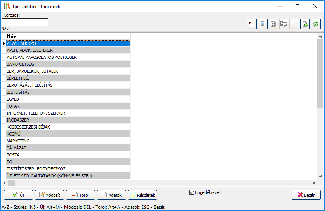Click the red X clear filter icon
325x211 pixels.
click(x=252, y=24)
